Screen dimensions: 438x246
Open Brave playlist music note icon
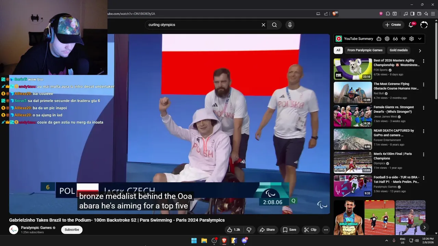point(406,14)
